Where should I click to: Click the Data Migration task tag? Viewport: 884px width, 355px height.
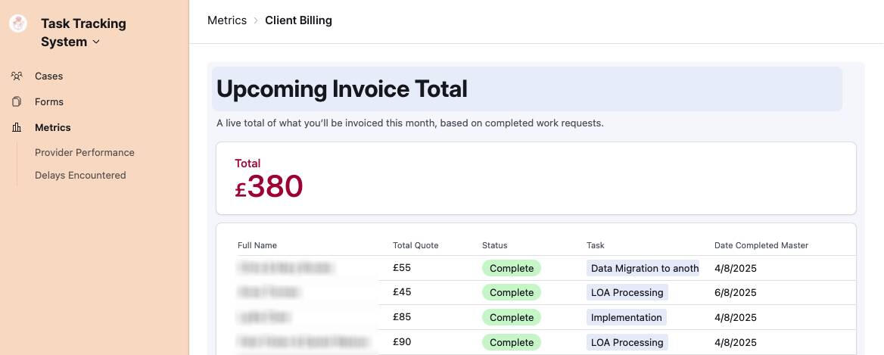[x=643, y=268]
